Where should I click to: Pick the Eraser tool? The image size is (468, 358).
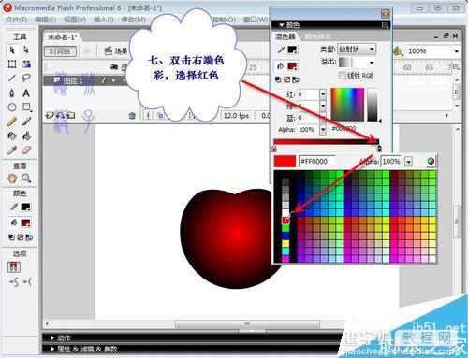26,150
